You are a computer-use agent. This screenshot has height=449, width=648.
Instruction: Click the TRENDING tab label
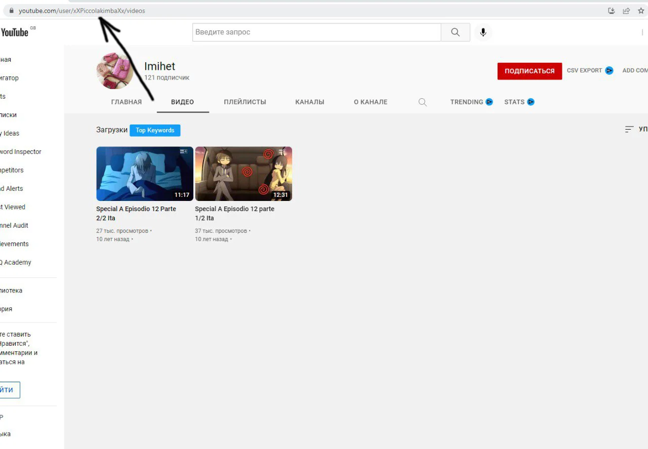coord(467,102)
